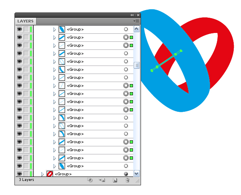Select the red <Group> row thumbnail
Image resolution: width=241 pixels, height=195 pixels.
point(50,174)
